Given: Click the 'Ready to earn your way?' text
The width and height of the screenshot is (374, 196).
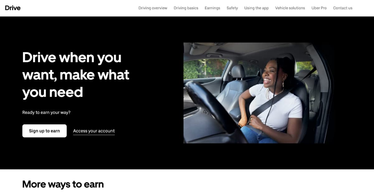Looking at the screenshot, I should pos(46,112).
